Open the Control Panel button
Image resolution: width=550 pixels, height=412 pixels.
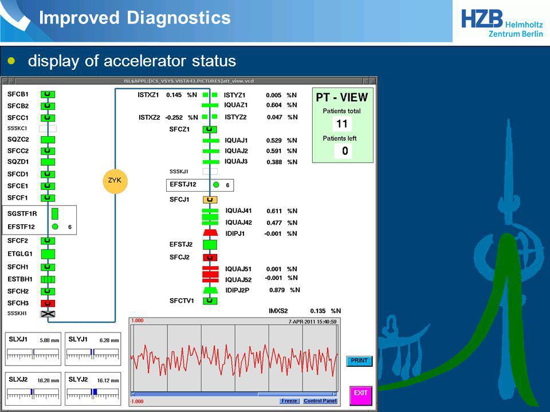click(320, 401)
